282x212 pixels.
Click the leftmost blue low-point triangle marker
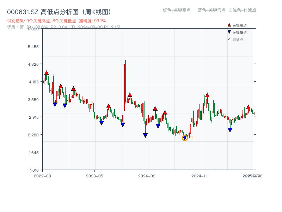coord(55,104)
